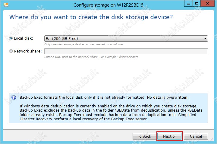
Task: Click the title bar text "Configure storage on W12R2SBE15"
Action: 108,5
